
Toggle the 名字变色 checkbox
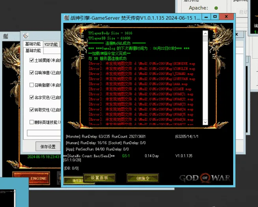[32, 97]
